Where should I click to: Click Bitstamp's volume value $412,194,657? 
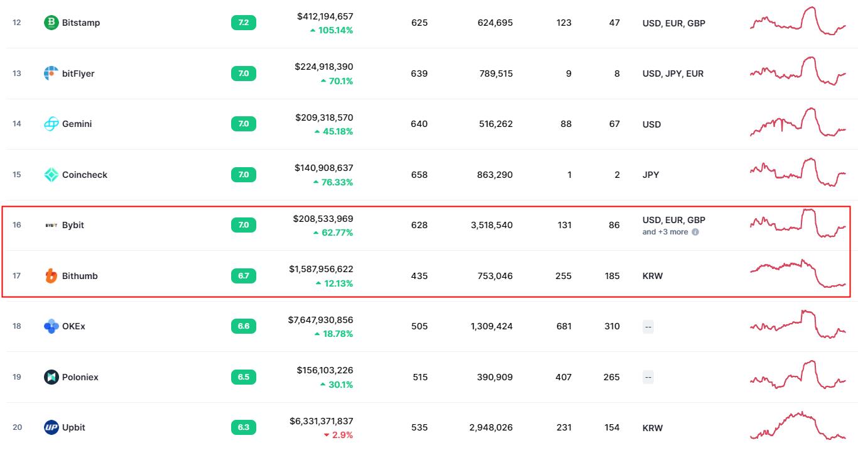coord(325,16)
